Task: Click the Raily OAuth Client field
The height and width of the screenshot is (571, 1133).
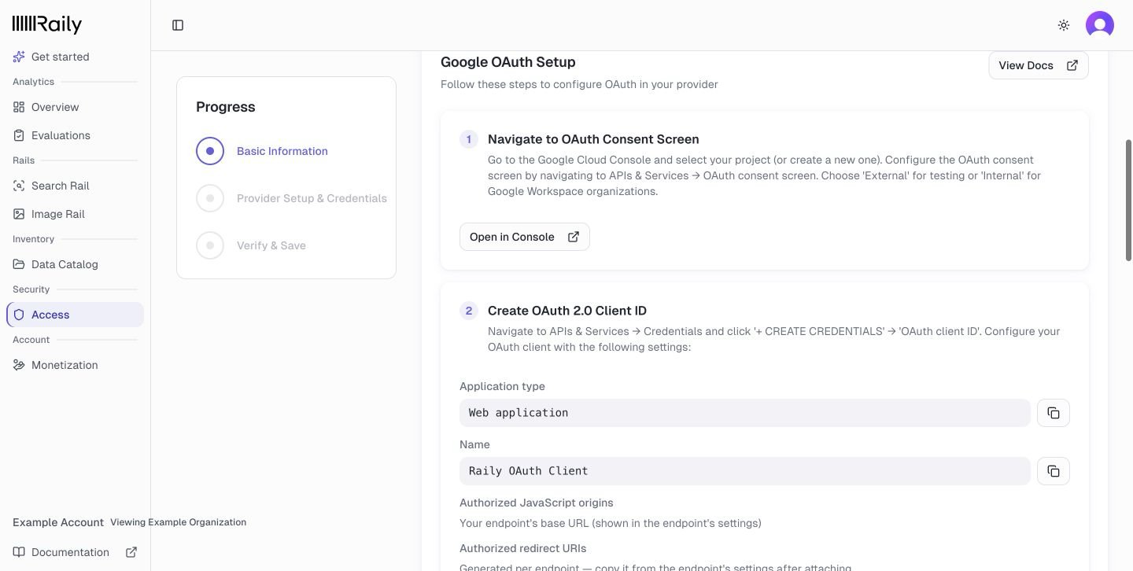Action: [x=745, y=471]
